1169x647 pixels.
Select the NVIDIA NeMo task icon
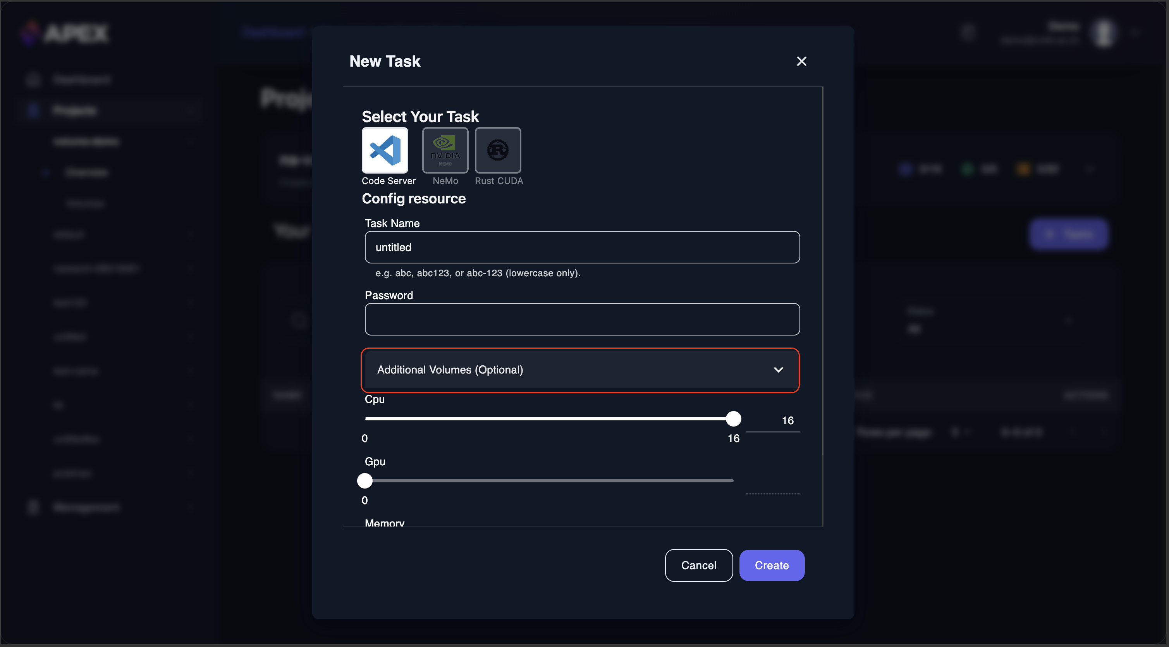click(445, 150)
